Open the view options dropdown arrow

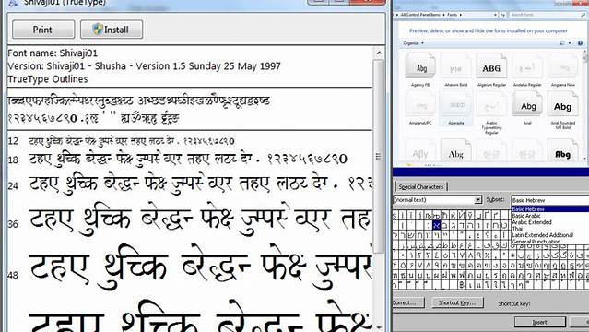[x=570, y=43]
